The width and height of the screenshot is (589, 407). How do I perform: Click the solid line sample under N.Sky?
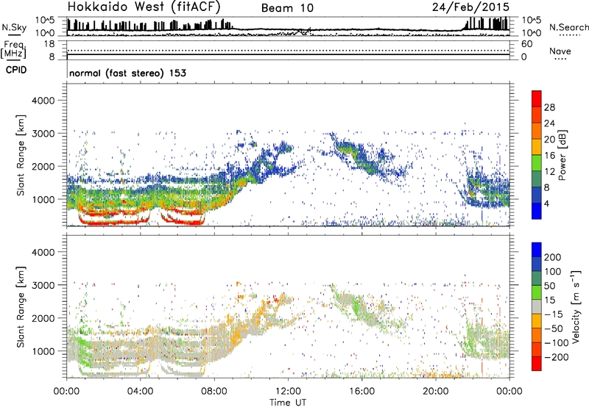[14, 35]
